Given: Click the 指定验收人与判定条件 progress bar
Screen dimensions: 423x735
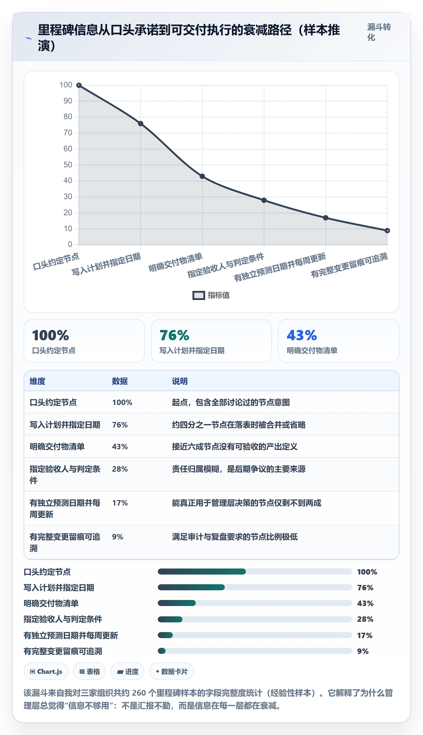Looking at the screenshot, I should tap(255, 619).
